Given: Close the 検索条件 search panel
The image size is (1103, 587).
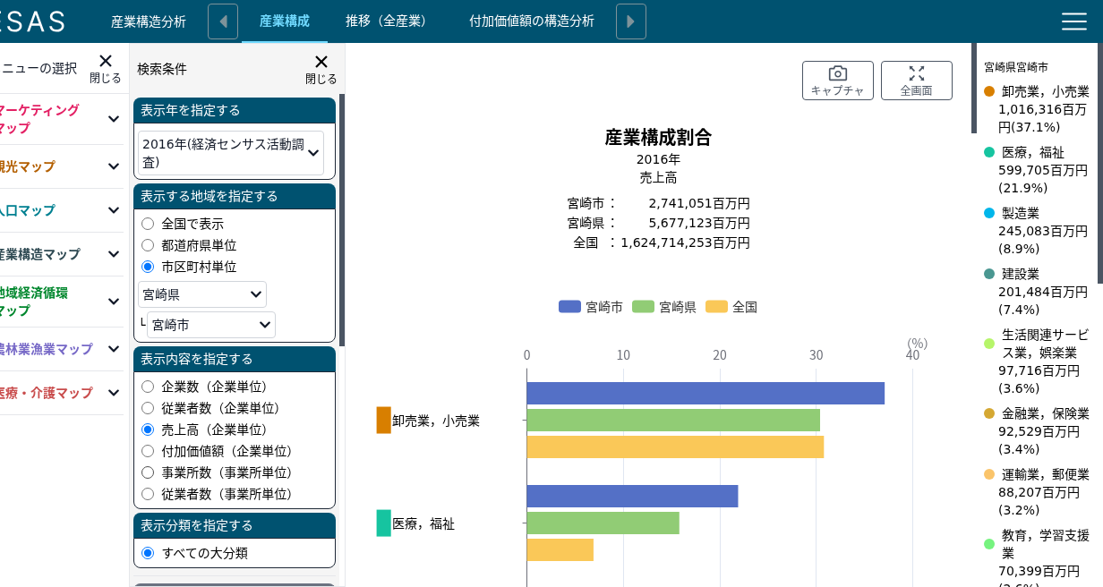Looking at the screenshot, I should pos(321,68).
